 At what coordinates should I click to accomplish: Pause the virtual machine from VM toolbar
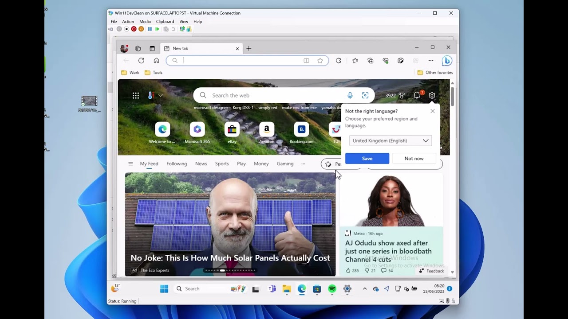coord(150,29)
